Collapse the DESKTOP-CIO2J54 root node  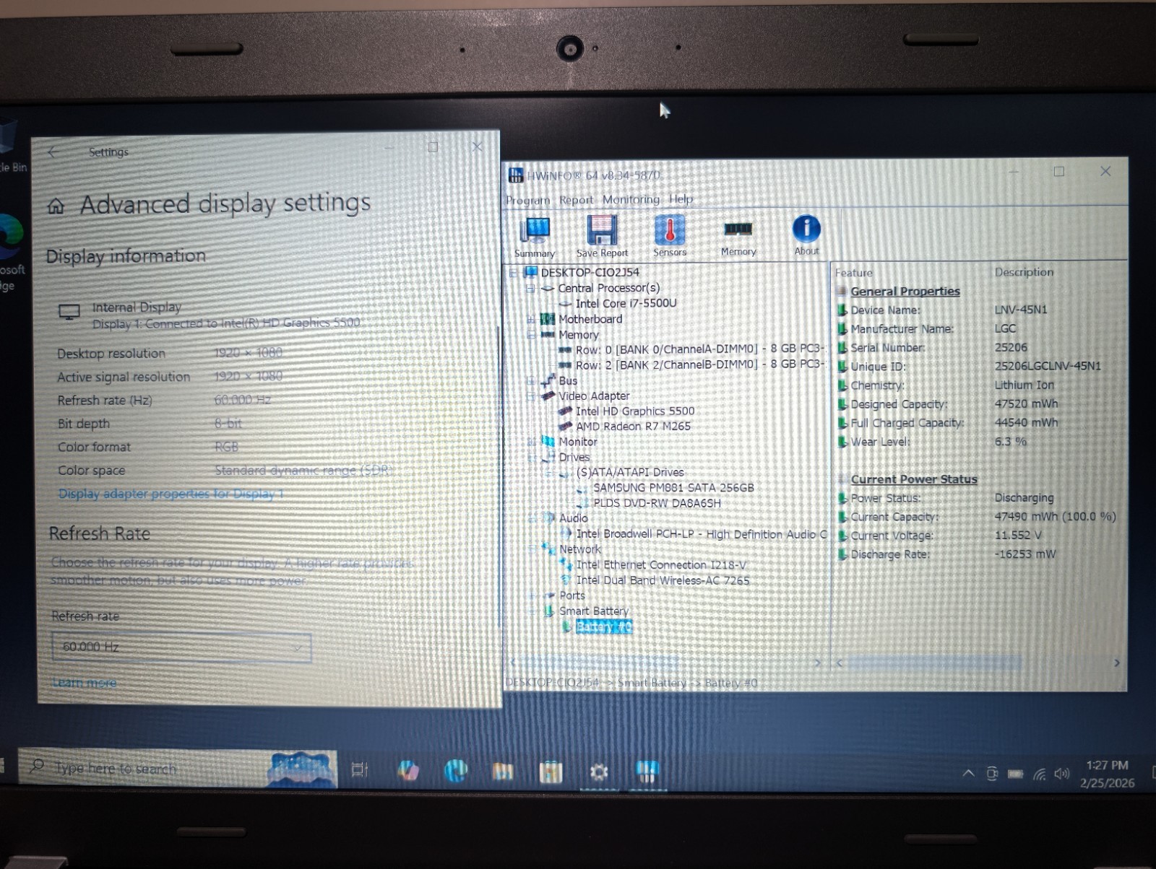pyautogui.click(x=514, y=273)
